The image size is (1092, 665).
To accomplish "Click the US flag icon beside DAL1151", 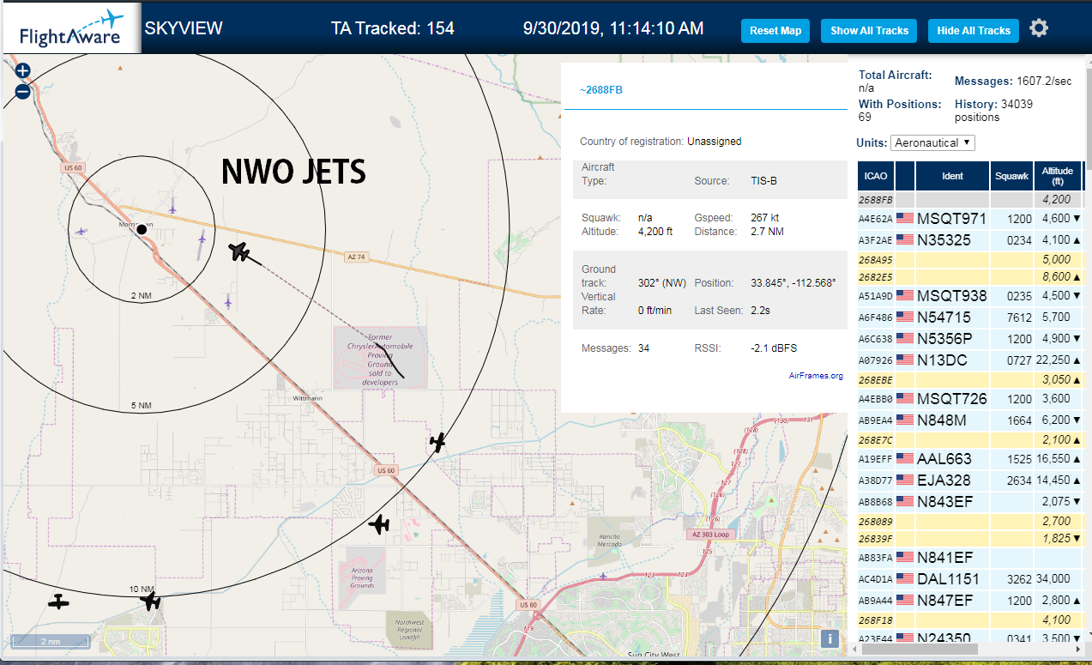I will (x=905, y=579).
